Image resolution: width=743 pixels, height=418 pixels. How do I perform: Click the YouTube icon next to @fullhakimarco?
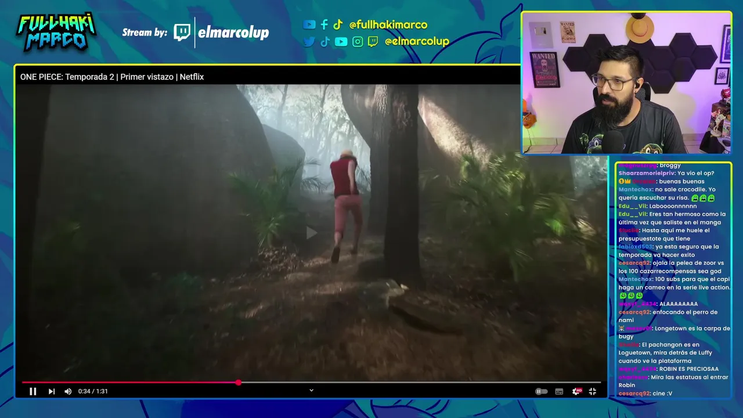[309, 24]
